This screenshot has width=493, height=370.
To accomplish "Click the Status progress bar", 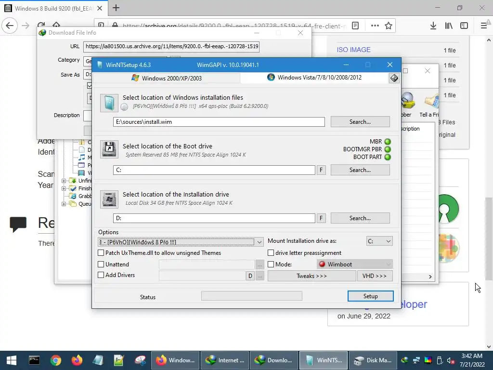I will pyautogui.click(x=251, y=296).
